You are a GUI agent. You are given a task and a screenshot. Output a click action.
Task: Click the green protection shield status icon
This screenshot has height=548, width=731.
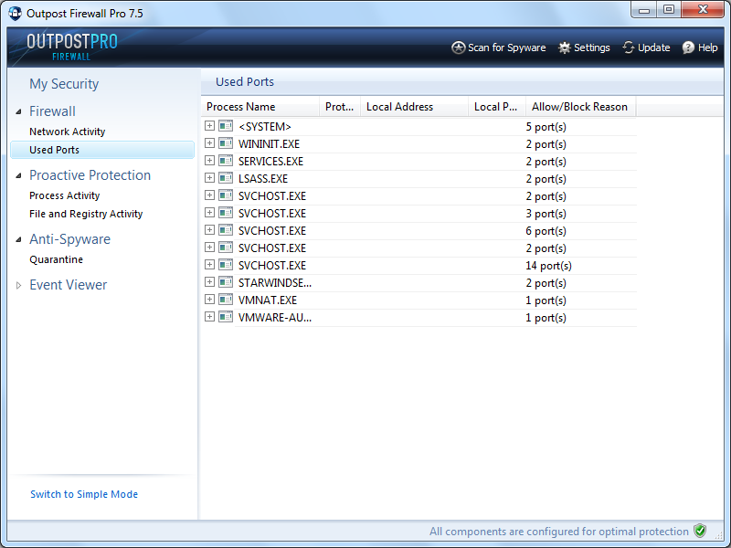click(700, 531)
